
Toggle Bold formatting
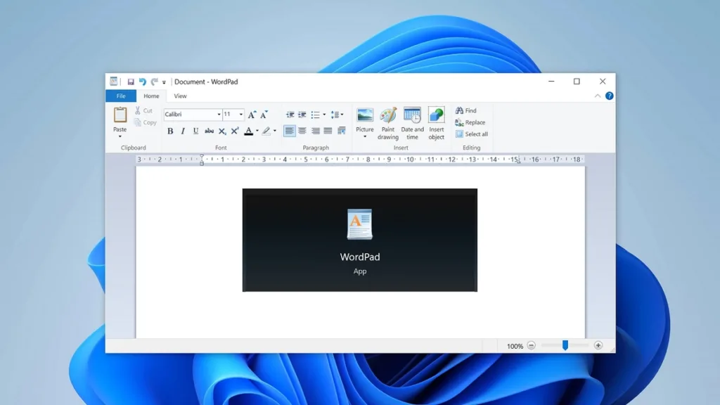pyautogui.click(x=170, y=131)
